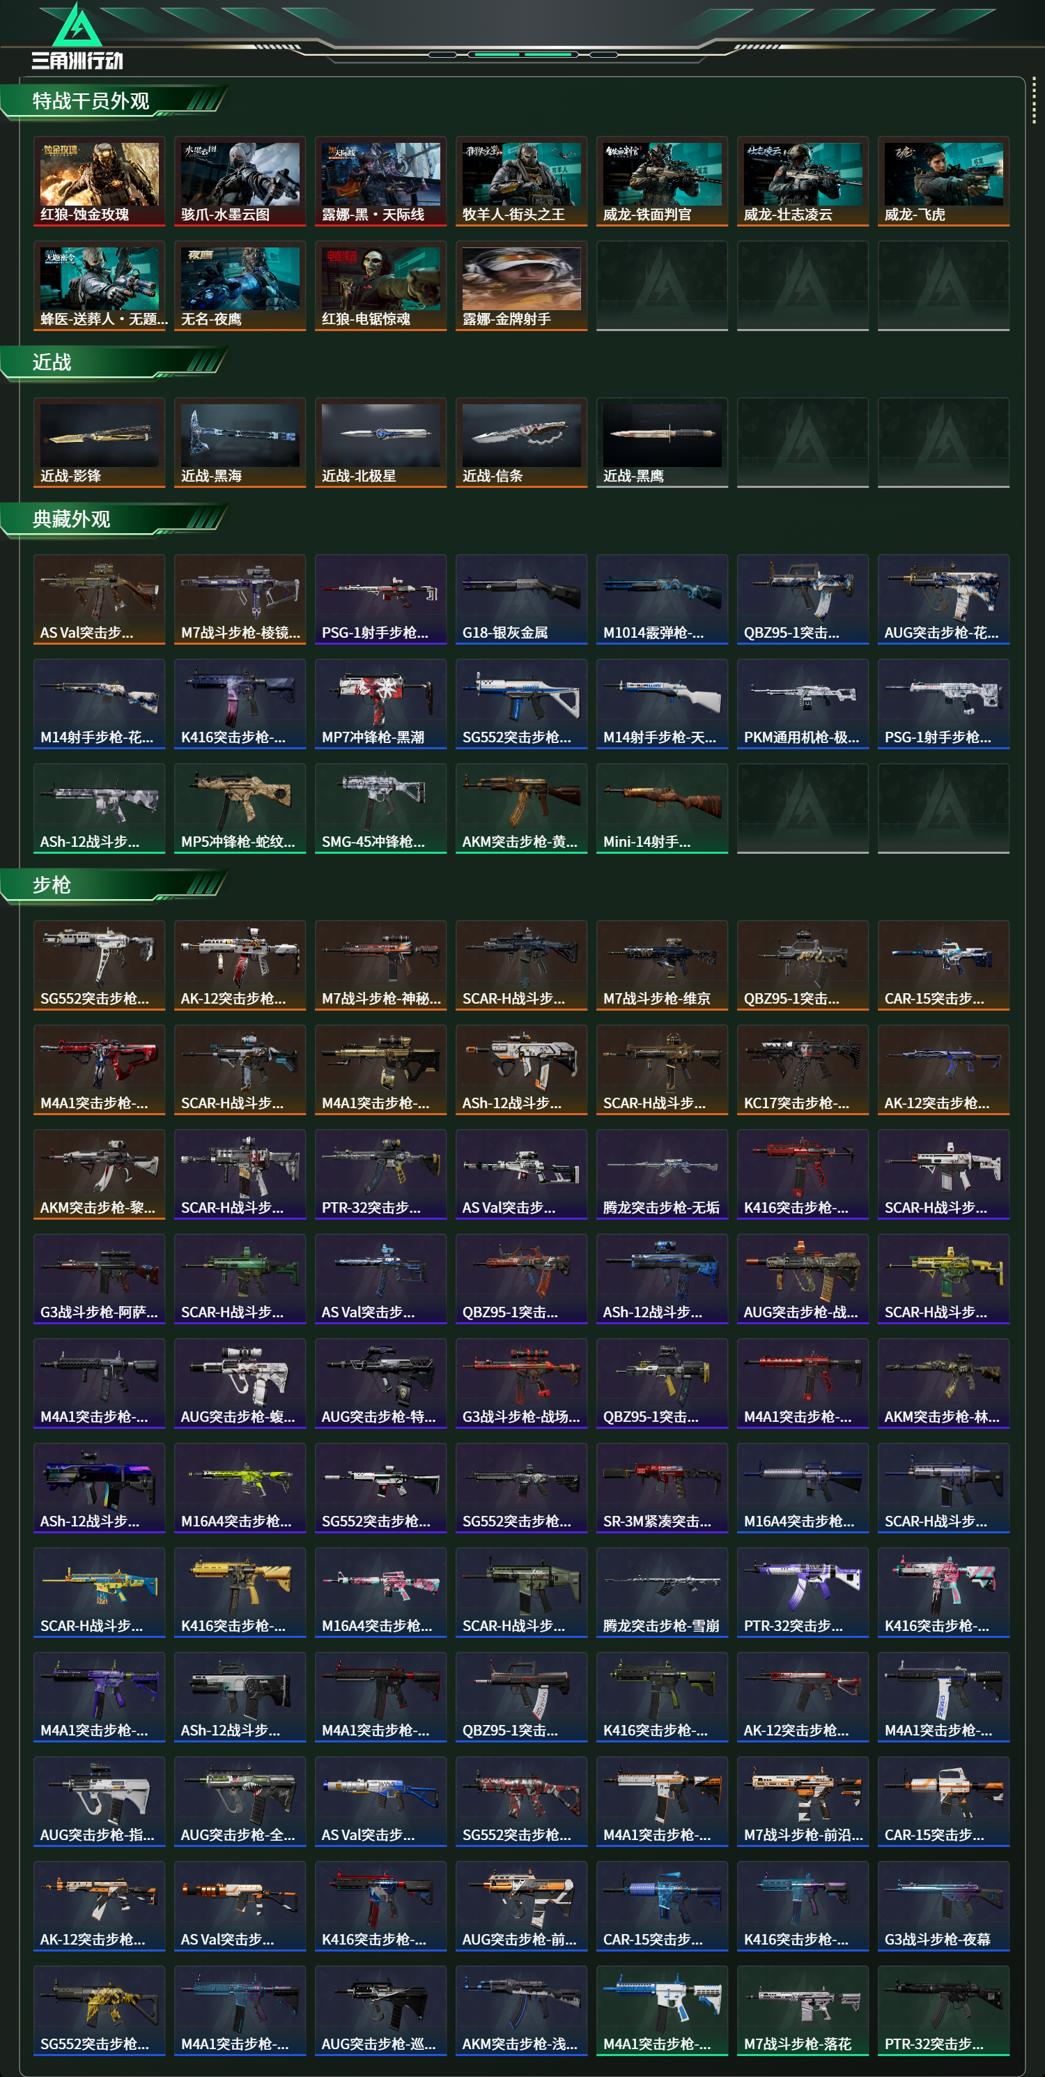This screenshot has width=1045, height=2077.
Task: Open the MP7冲锋枪-黑潮 weapon icon
Action: [x=380, y=703]
